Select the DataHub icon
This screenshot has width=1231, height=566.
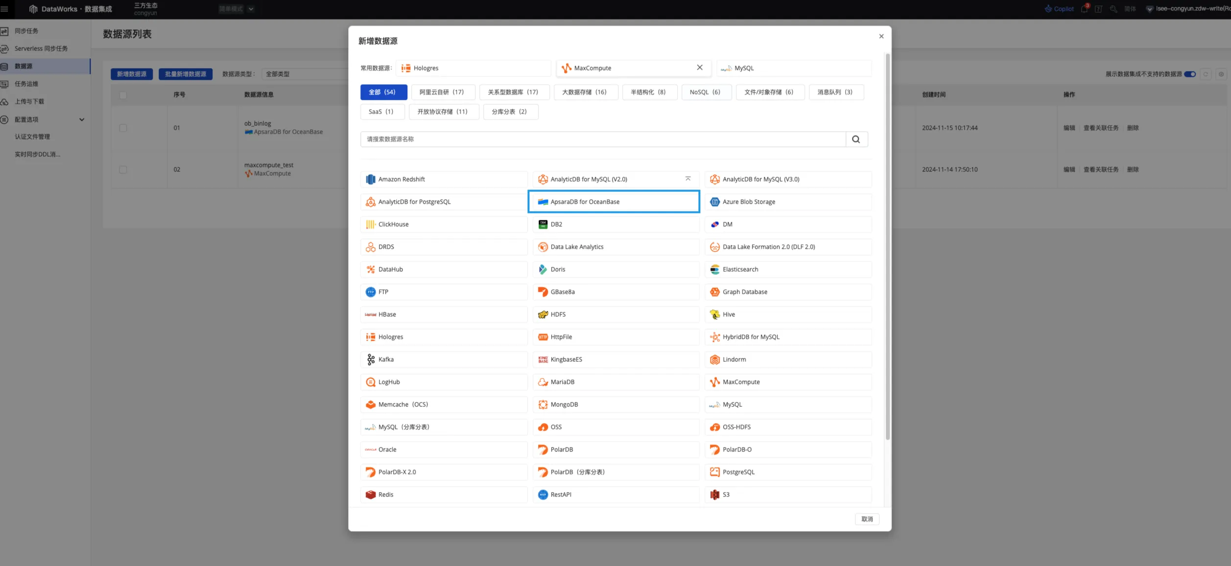tap(371, 269)
